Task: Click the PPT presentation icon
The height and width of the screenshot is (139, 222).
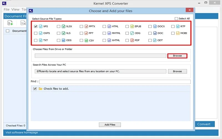Action: coord(86,33)
